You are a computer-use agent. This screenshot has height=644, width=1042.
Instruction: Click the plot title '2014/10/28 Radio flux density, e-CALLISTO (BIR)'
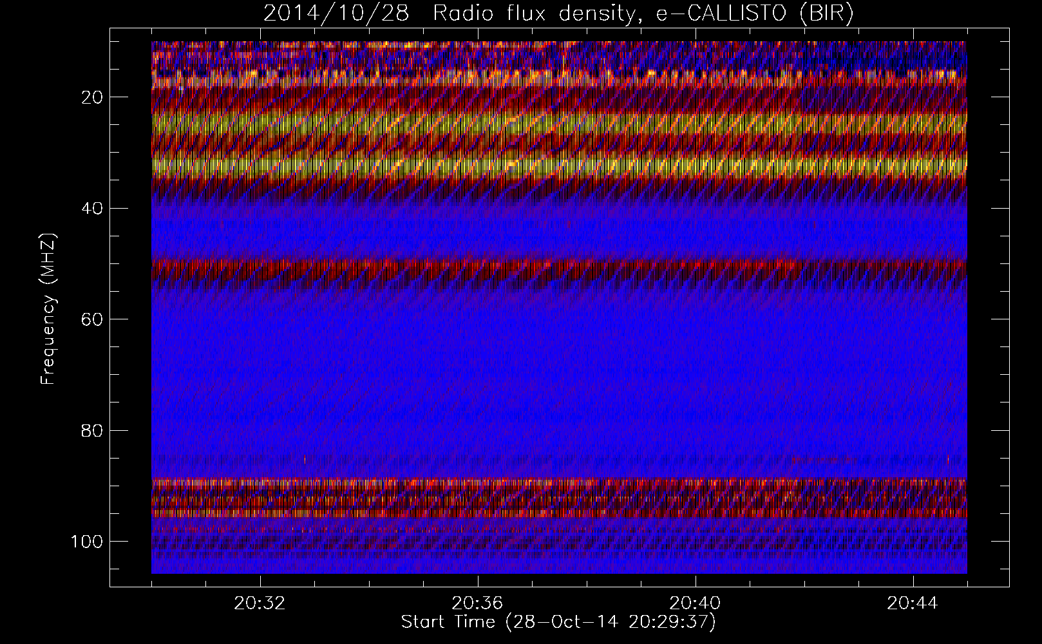click(x=558, y=14)
